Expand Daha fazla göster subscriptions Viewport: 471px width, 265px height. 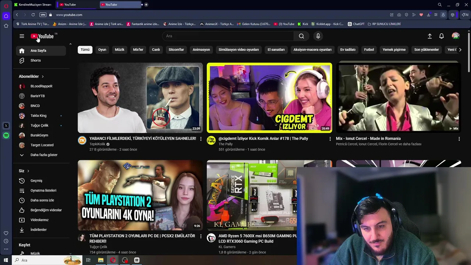point(41,155)
